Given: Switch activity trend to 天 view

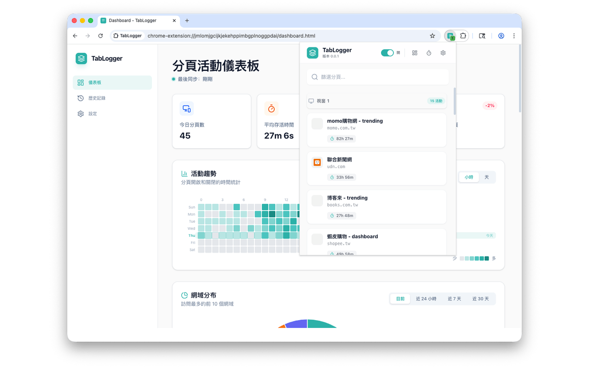Looking at the screenshot, I should pos(487,177).
